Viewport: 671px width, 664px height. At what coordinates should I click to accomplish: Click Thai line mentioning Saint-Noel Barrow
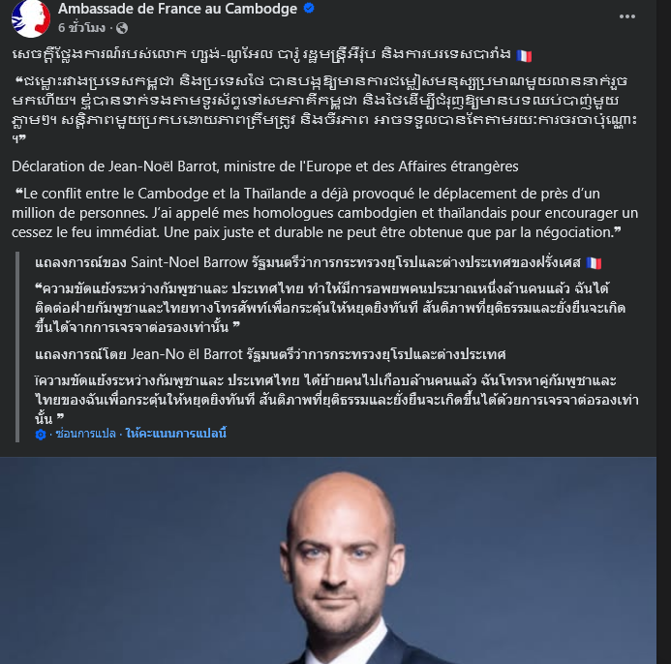(308, 262)
